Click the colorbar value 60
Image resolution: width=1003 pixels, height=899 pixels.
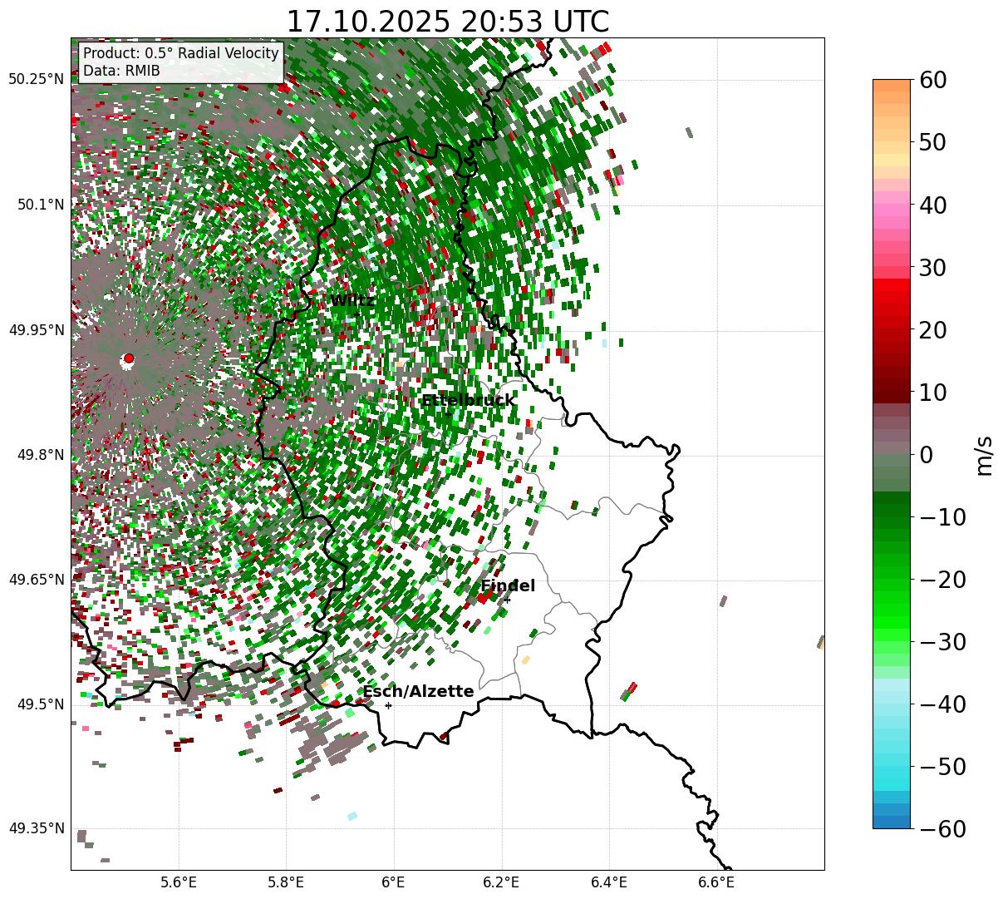(934, 80)
